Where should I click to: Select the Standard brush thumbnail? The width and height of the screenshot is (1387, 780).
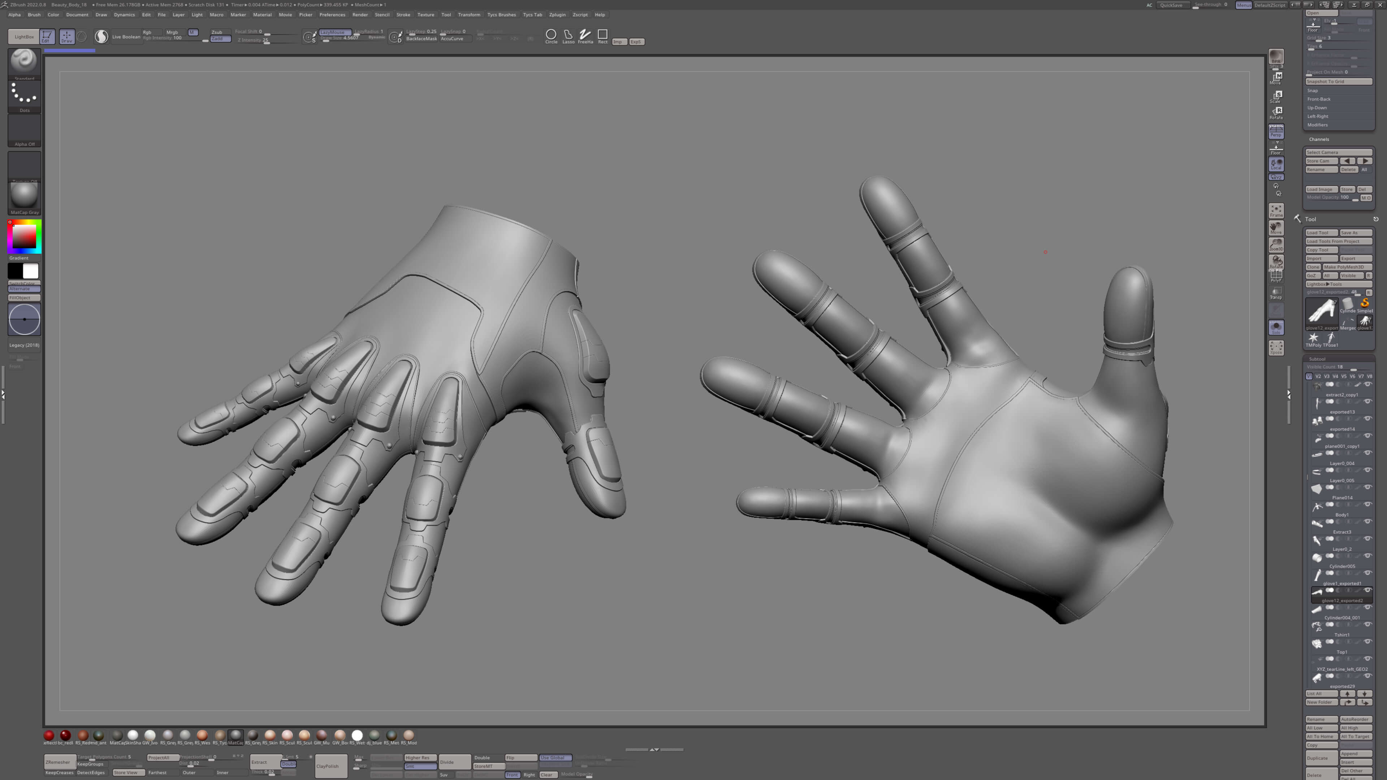point(24,64)
